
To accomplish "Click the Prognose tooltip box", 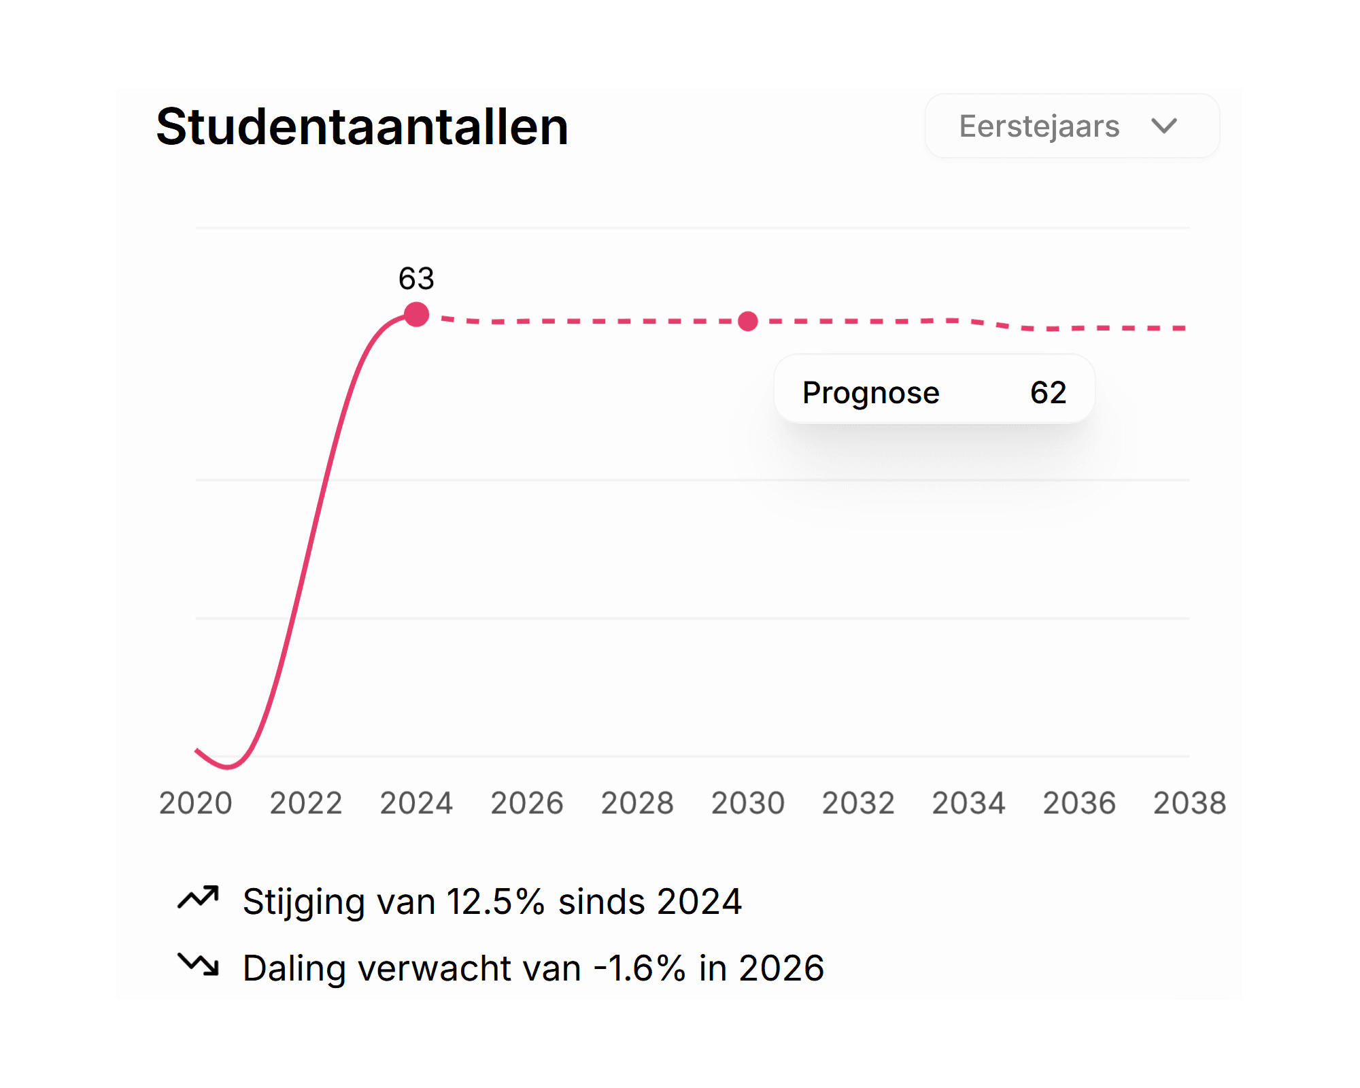I will coord(934,390).
